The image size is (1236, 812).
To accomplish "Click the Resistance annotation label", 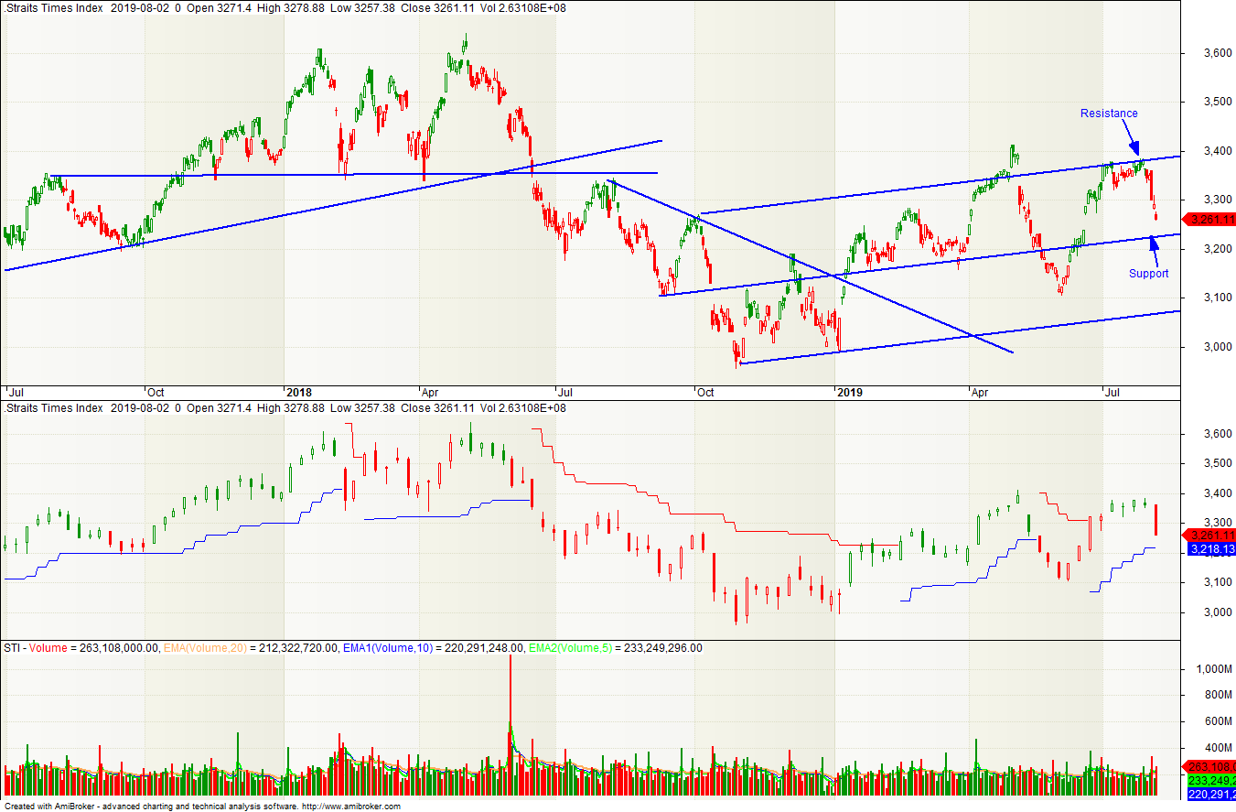I will pos(1109,114).
